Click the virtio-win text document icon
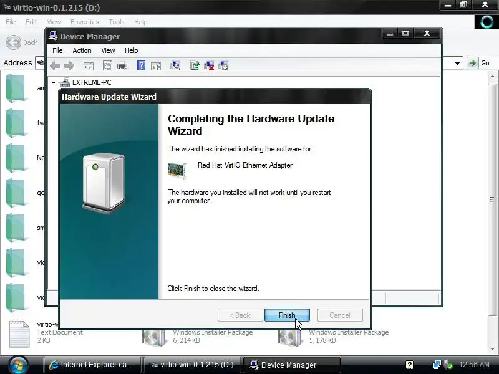Screen dimensions: 499x374 (x=19, y=333)
